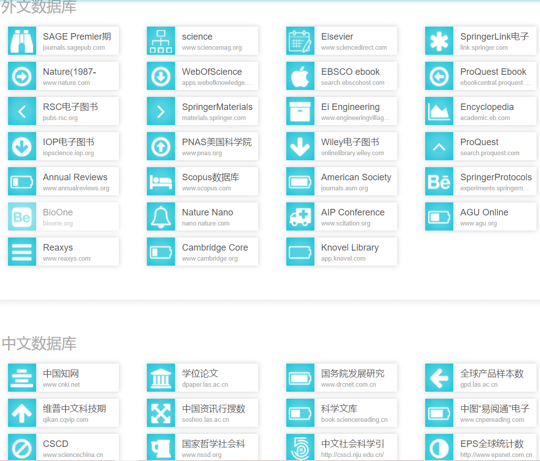
Task: Click the battery icon for Annual Reviews
Action: tap(22, 181)
